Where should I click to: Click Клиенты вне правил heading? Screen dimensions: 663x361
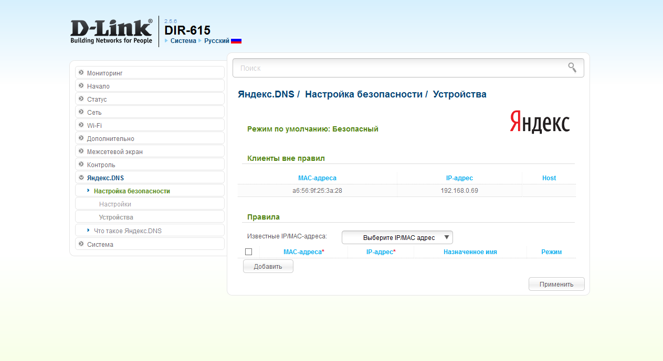[286, 158]
